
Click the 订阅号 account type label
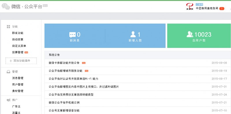tap(199, 5)
